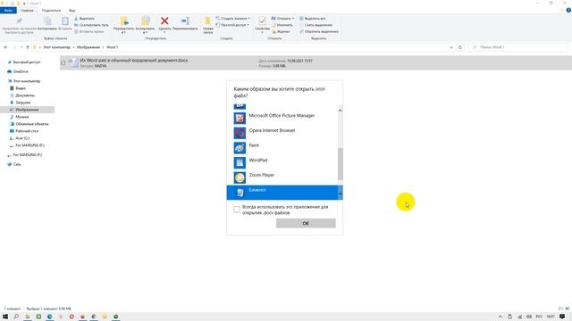Expand the Открыть dropdown in the ribbon
The width and height of the screenshot is (572, 321).
282,18
